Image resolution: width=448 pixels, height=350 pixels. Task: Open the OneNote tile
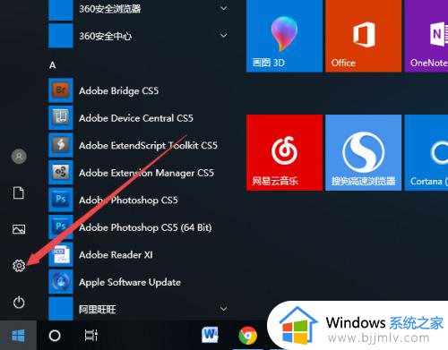pyautogui.click(x=426, y=35)
